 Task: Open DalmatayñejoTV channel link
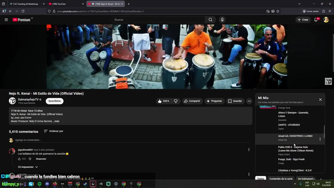tap(28, 99)
